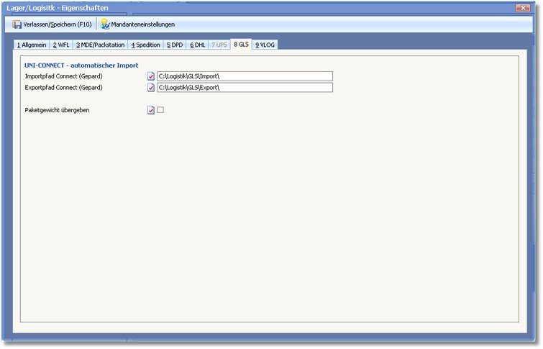The image size is (543, 349).
Task: Click the Exportpfad Connect path input field
Action: tap(245, 88)
